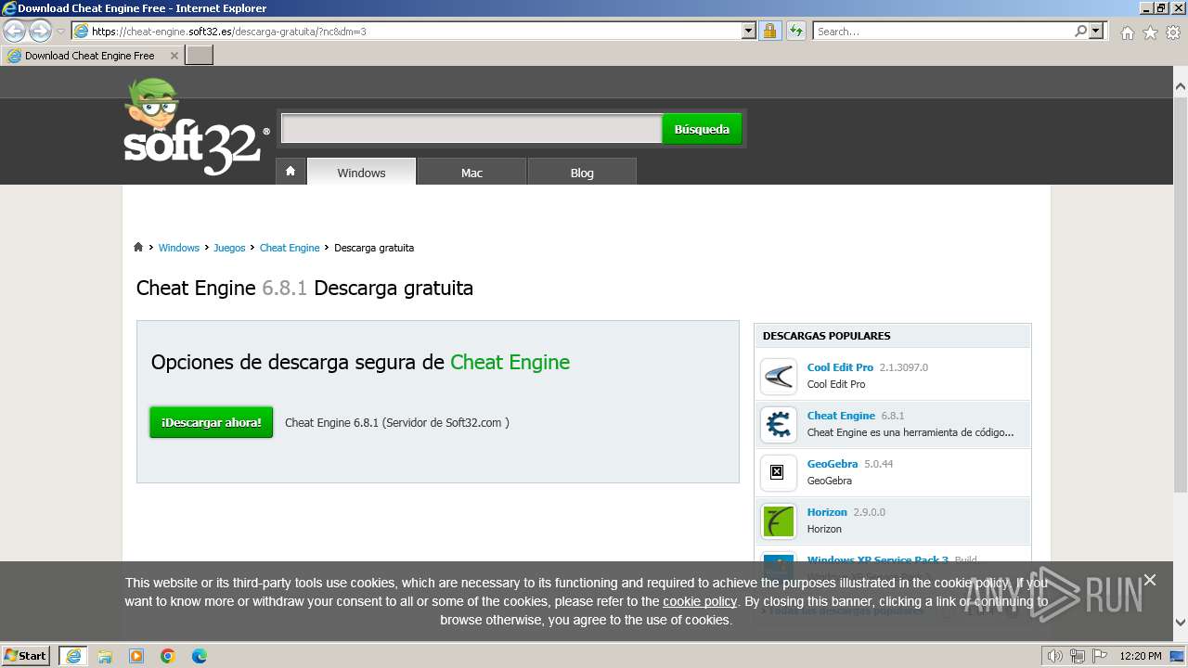Click the breadcrumb home icon
Image resolution: width=1188 pixels, height=668 pixels.
pos(138,247)
